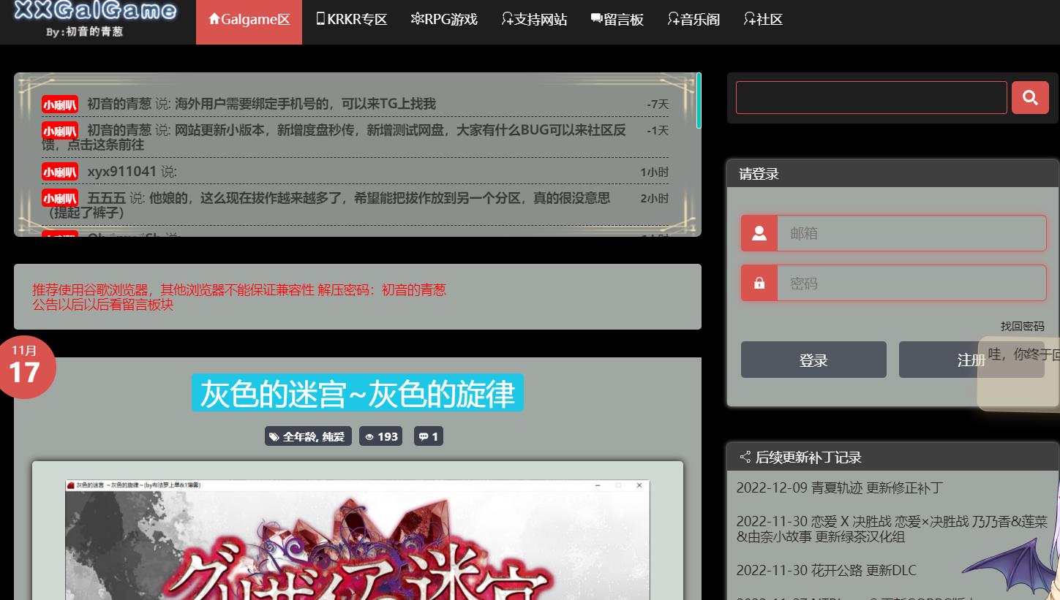Screen dimensions: 1060x600
Task: Click the announcement box scrollbar thumb
Action: click(699, 100)
